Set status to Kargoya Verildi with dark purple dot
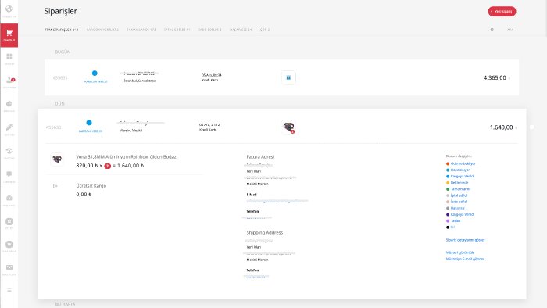 pyautogui.click(x=460, y=214)
